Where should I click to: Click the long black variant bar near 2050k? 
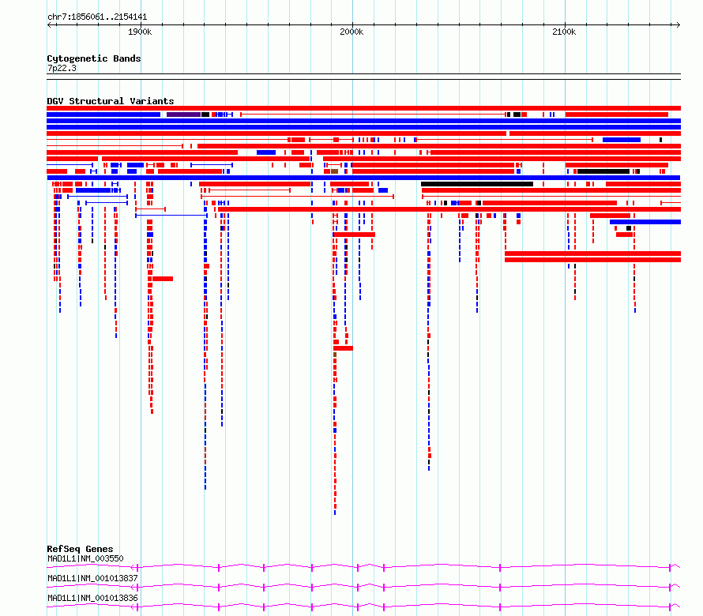(477, 184)
